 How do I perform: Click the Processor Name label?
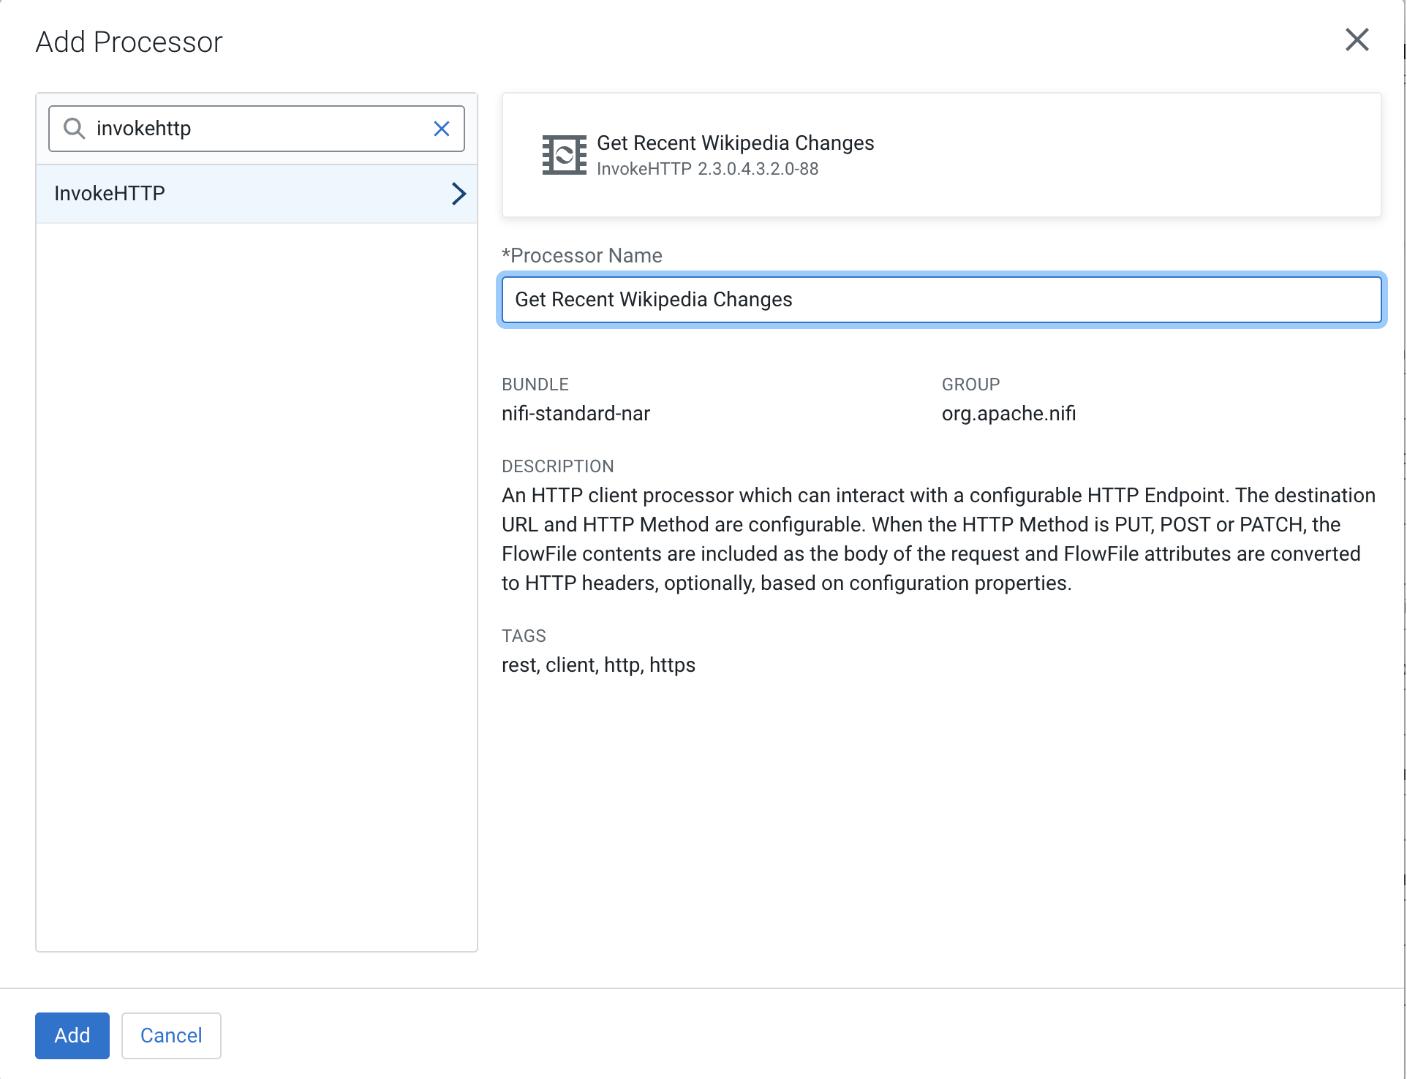(x=582, y=256)
